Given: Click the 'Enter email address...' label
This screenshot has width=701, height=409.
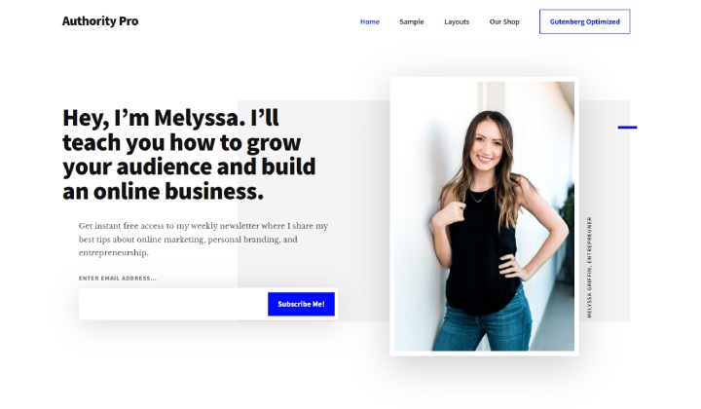Looking at the screenshot, I should pyautogui.click(x=118, y=279).
